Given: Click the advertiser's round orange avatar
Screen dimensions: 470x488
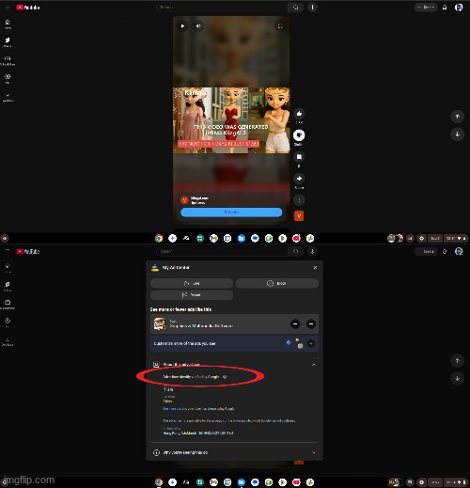Looking at the screenshot, I should tap(184, 200).
